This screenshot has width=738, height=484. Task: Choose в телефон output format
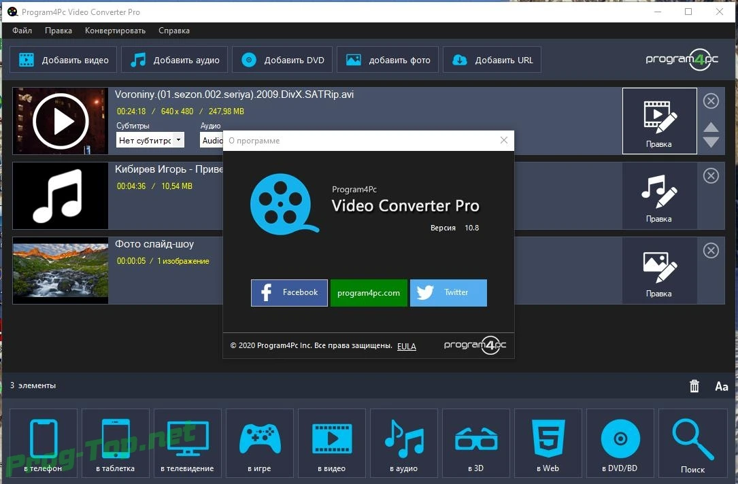(44, 443)
